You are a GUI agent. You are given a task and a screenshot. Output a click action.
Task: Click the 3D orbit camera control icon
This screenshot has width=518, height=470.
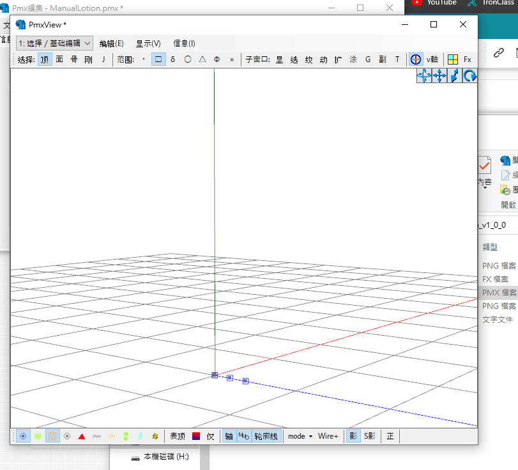[424, 75]
